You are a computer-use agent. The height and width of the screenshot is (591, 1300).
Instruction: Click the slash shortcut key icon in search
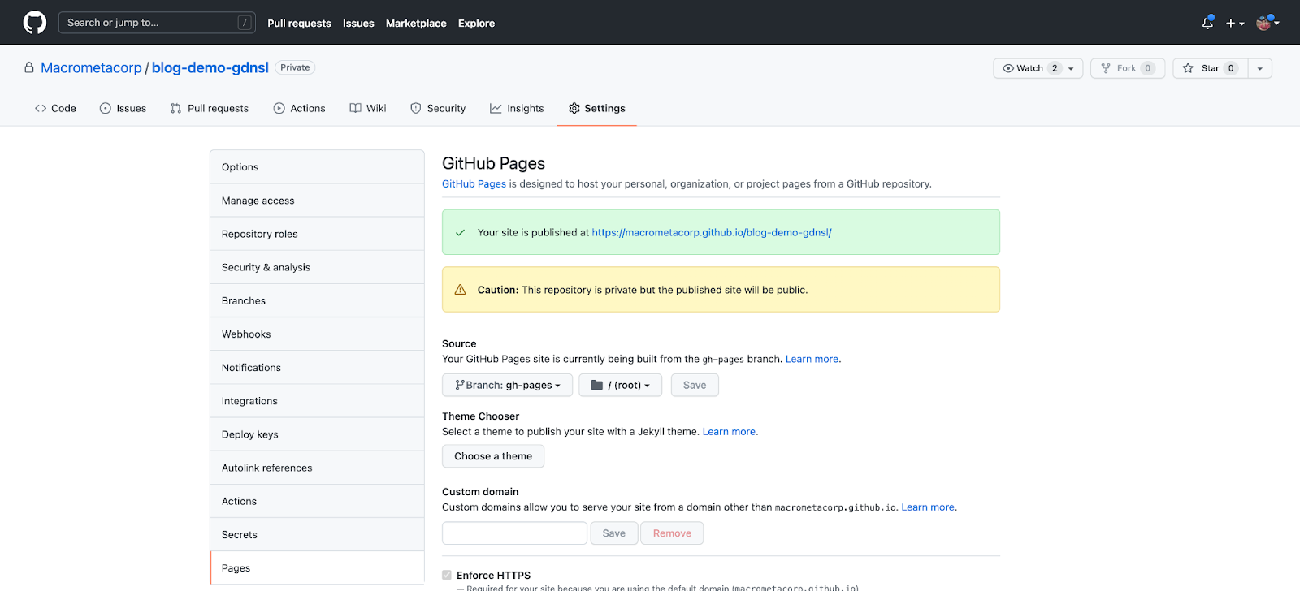(244, 23)
